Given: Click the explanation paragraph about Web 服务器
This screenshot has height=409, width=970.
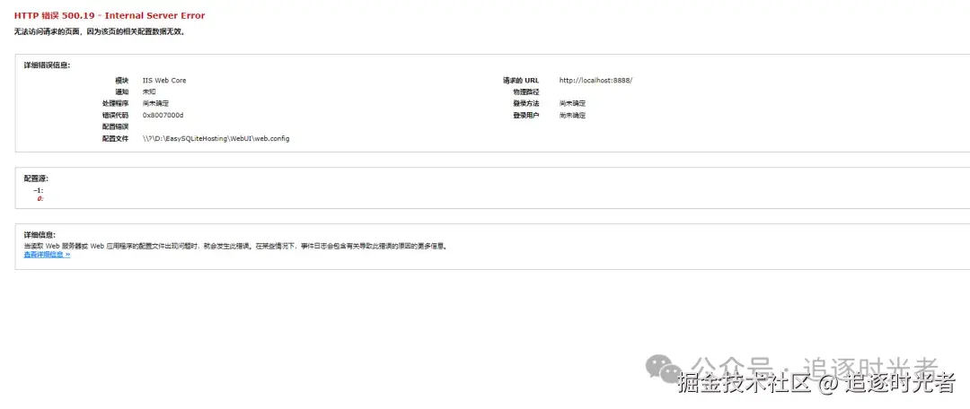Looking at the screenshot, I should (235, 246).
